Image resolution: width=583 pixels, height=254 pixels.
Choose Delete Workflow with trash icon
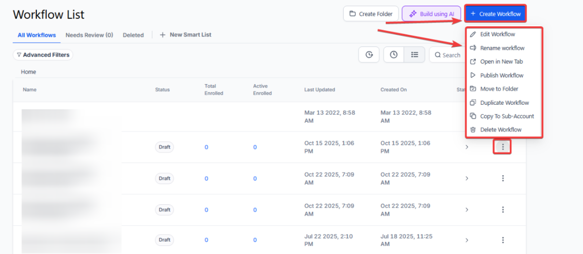(501, 130)
